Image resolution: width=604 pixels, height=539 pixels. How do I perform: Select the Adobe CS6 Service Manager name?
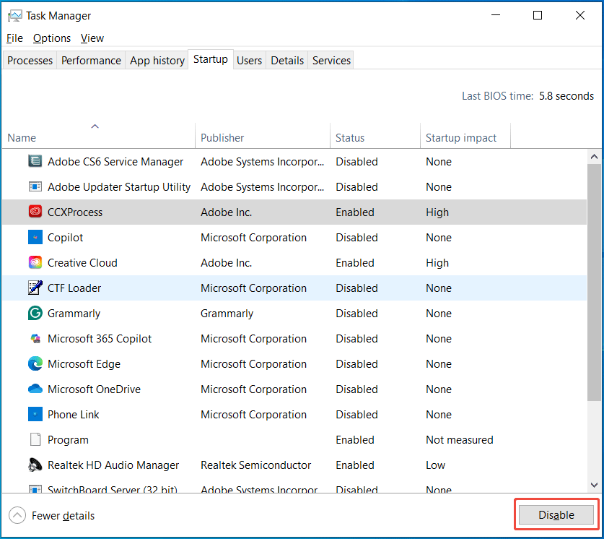tap(115, 162)
